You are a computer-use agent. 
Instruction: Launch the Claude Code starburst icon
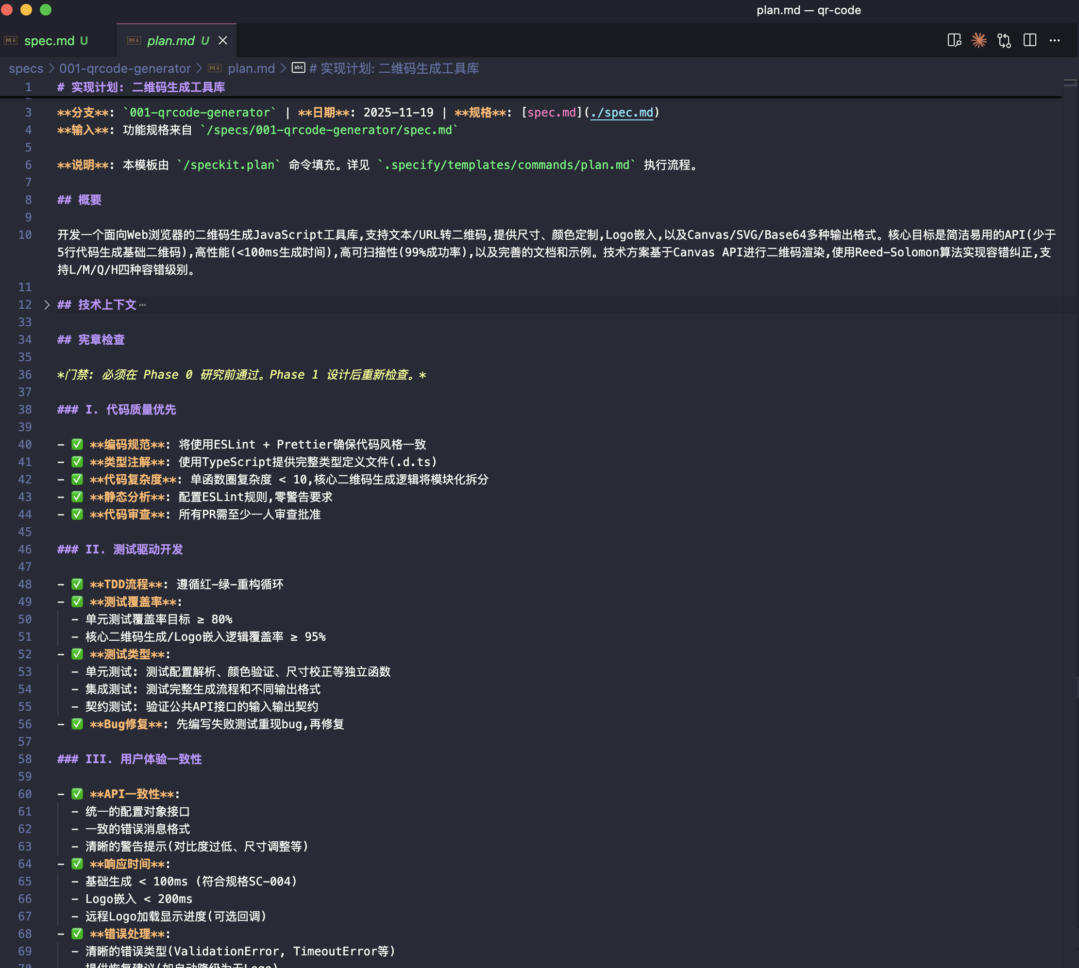979,40
